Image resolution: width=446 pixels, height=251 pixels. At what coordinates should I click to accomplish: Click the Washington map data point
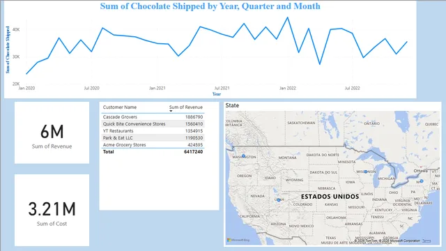(x=243, y=156)
